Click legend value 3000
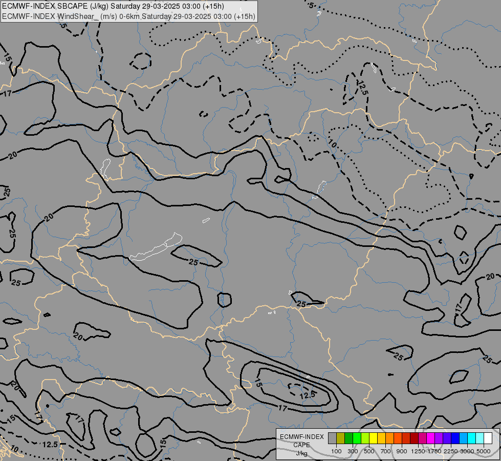The width and height of the screenshot is (501, 461). pos(467,451)
